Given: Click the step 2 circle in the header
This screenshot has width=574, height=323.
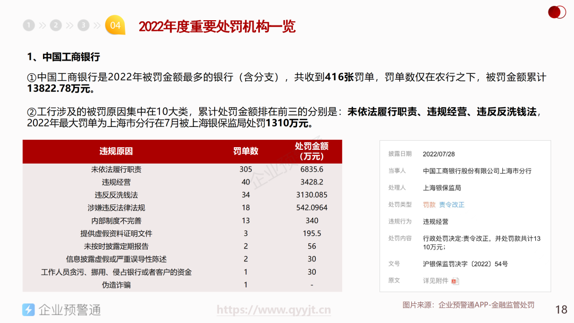Looking at the screenshot, I should pyautogui.click(x=56, y=25).
